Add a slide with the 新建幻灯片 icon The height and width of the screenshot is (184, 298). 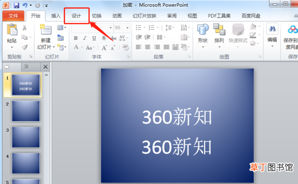(x=46, y=30)
